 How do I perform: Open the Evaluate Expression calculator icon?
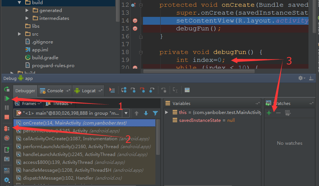pos(187,90)
